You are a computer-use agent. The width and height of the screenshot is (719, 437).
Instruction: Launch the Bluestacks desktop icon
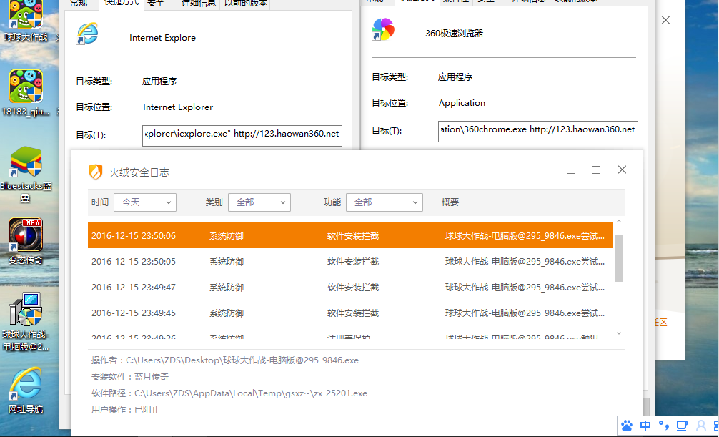[x=26, y=165]
